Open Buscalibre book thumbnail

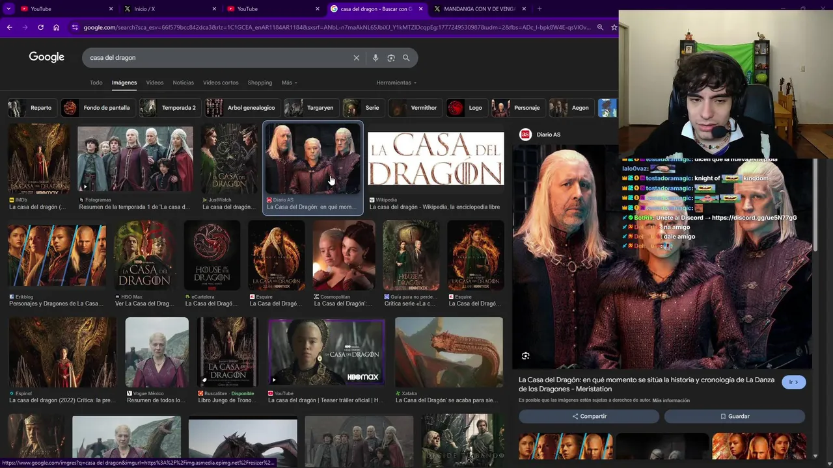tap(227, 352)
